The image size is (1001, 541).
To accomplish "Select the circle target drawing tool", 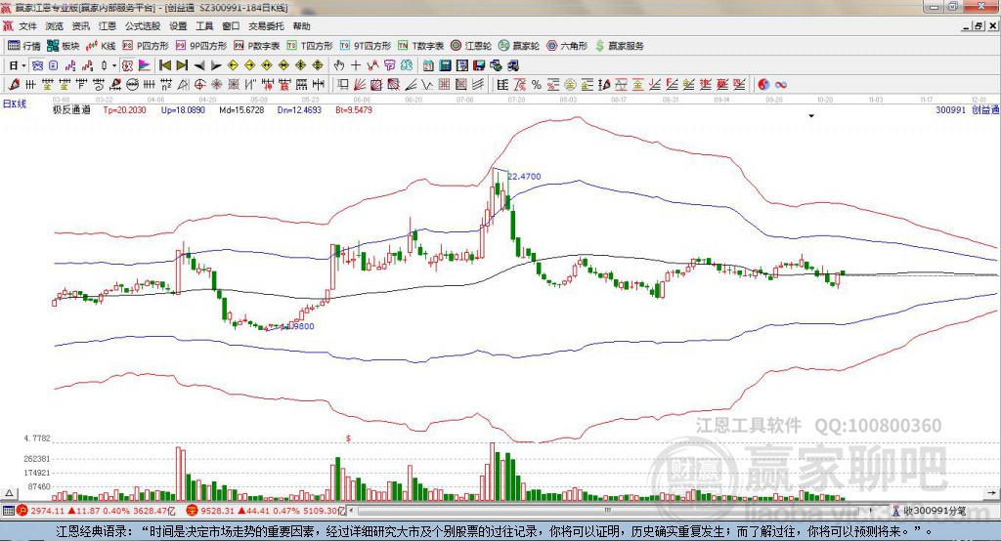I will pos(200,85).
